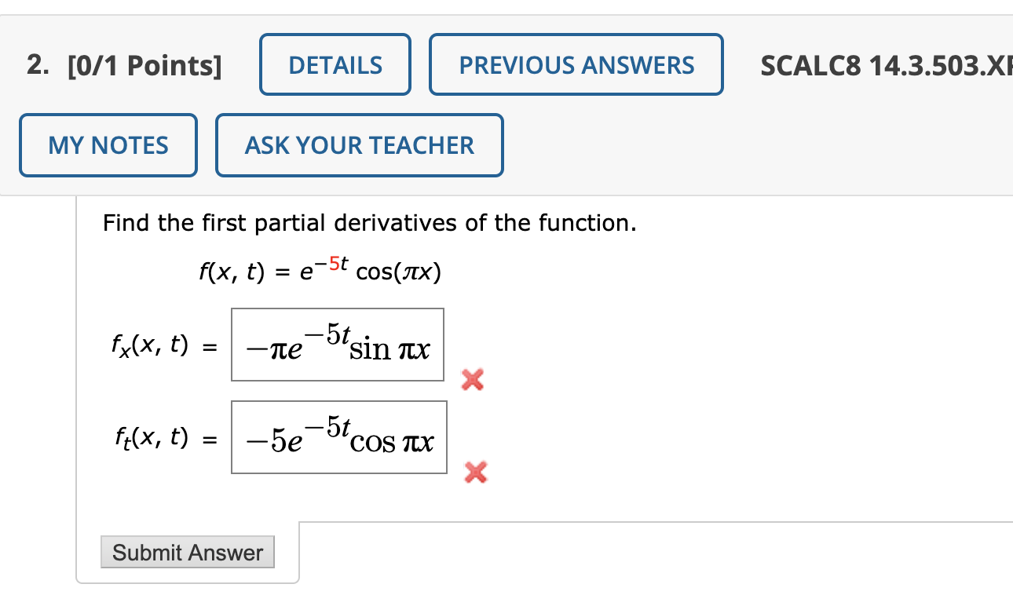Click the 'Find the first partial derivatives' instruction
Screen dimensions: 1013x606
[x=370, y=224]
